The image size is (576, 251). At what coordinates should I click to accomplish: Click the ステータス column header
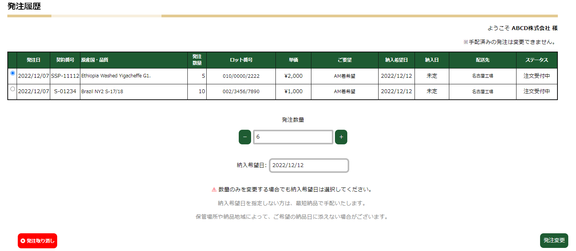[x=537, y=60]
